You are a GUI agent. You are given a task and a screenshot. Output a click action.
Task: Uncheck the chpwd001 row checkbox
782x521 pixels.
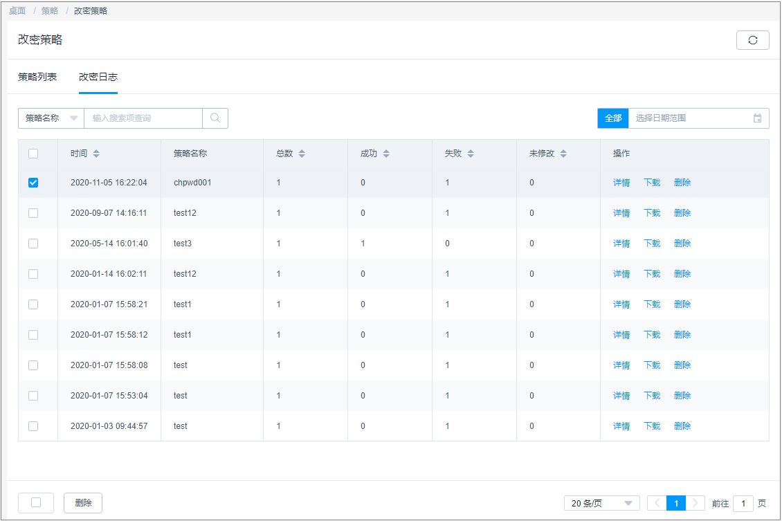point(33,183)
